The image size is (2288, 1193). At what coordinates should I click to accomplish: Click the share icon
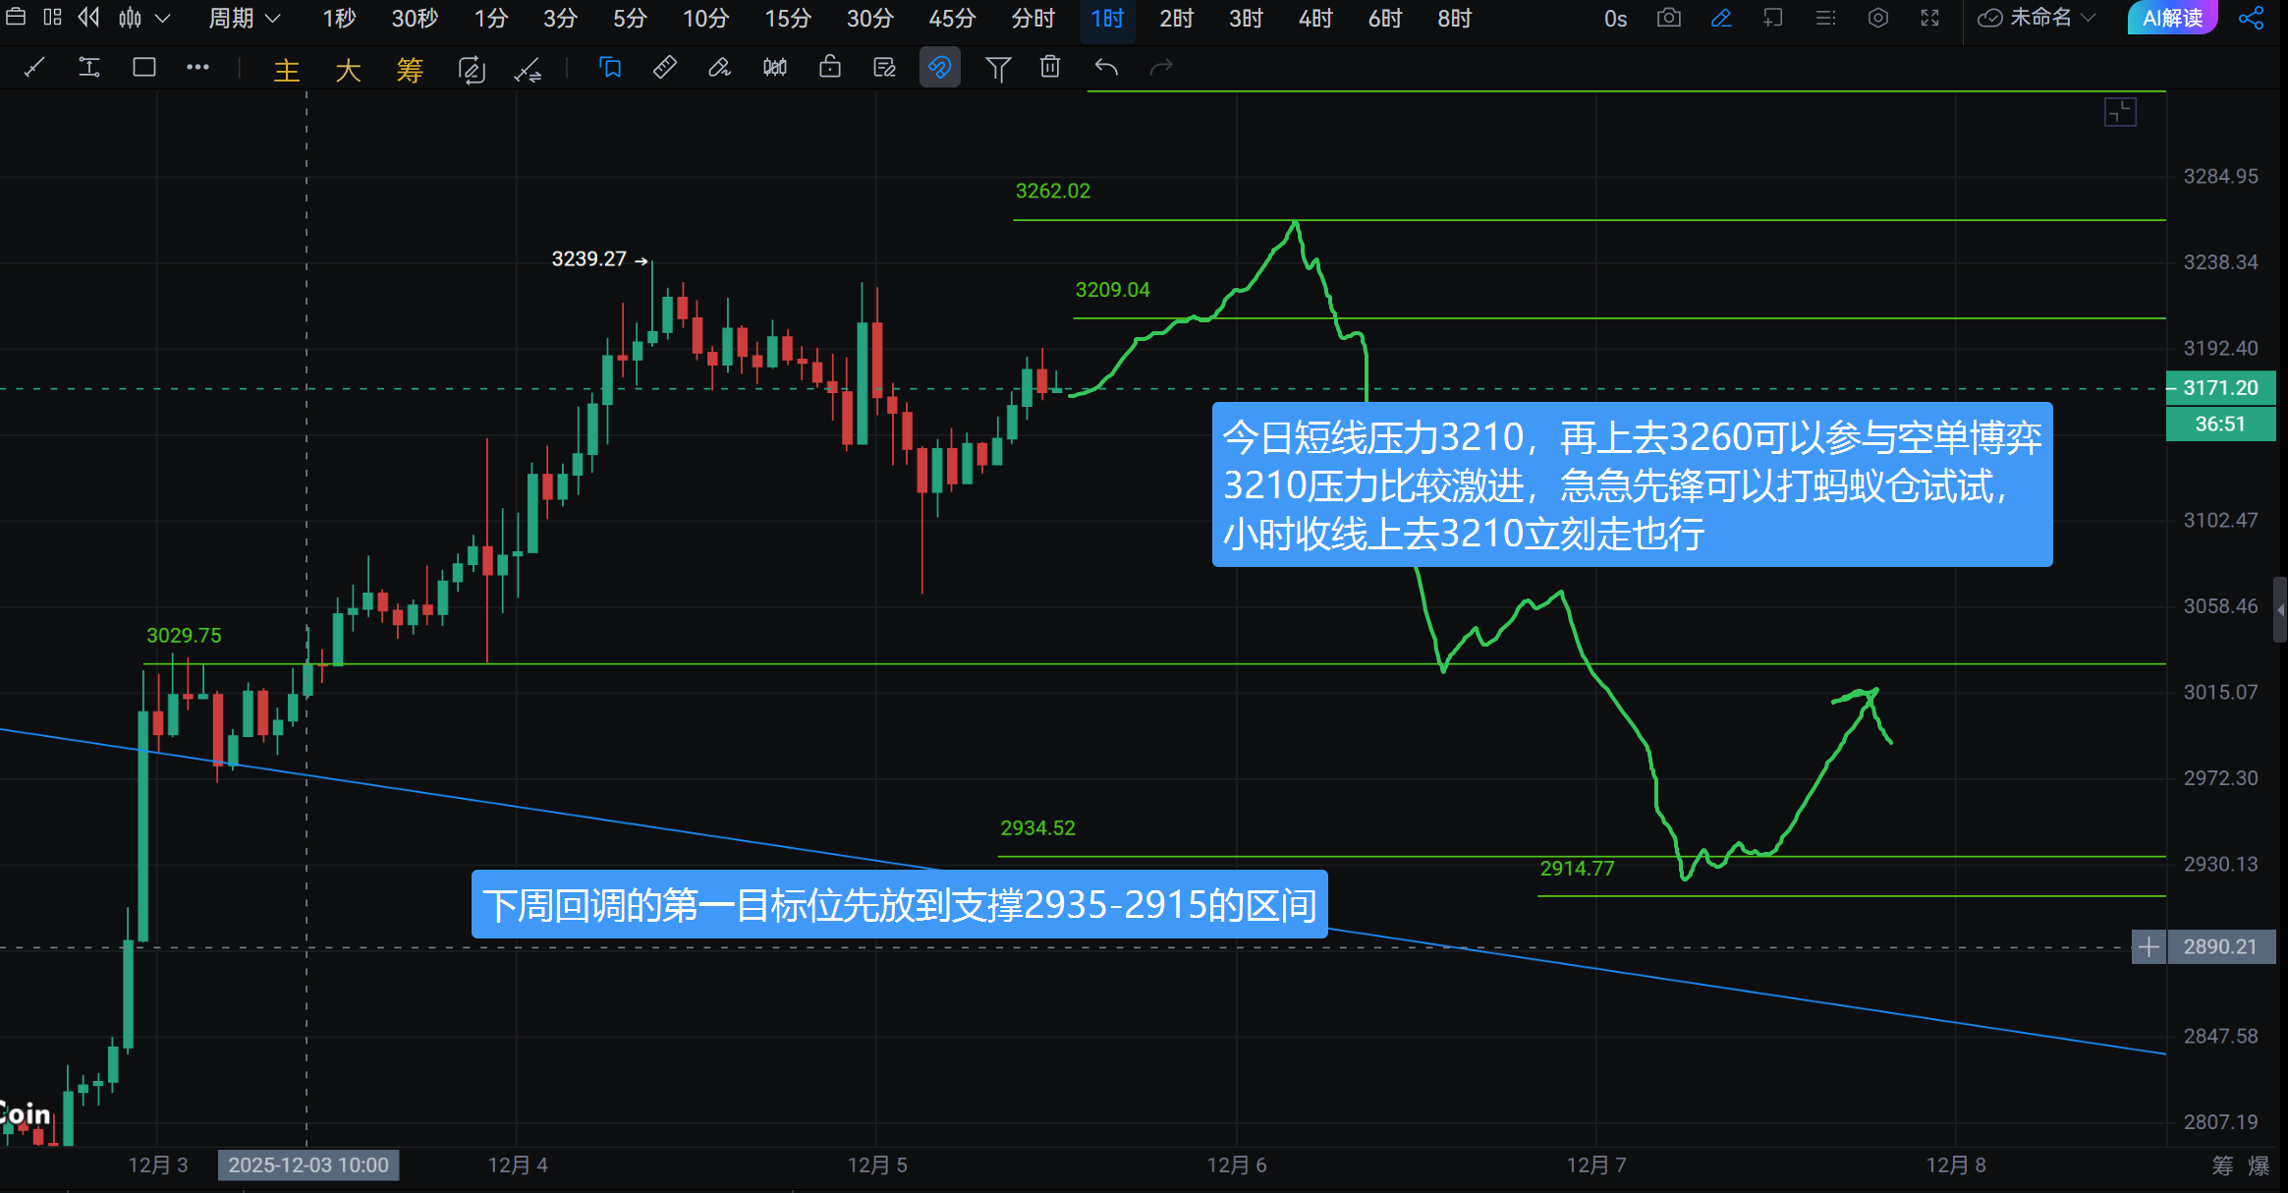pos(2252,19)
